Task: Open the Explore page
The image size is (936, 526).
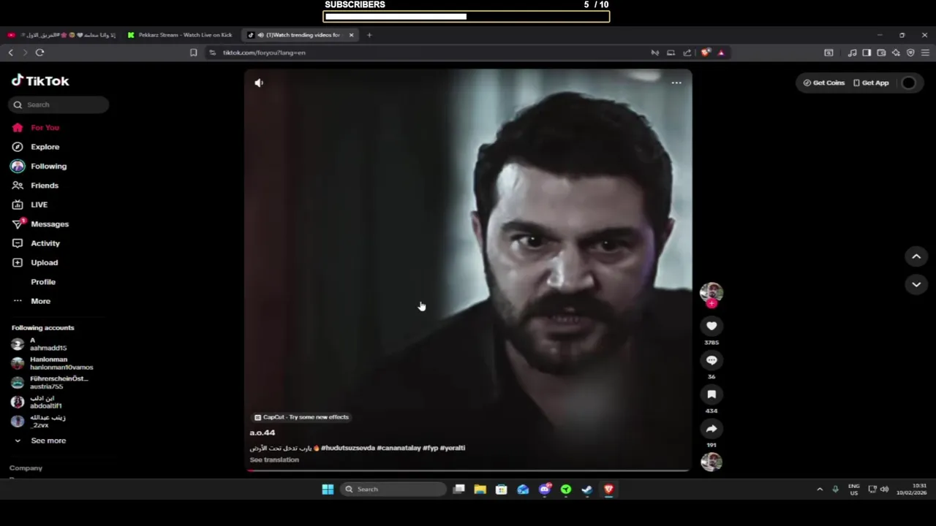Action: [35, 147]
